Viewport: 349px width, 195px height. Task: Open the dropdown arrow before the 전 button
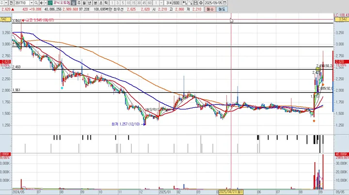tap(6, 3)
